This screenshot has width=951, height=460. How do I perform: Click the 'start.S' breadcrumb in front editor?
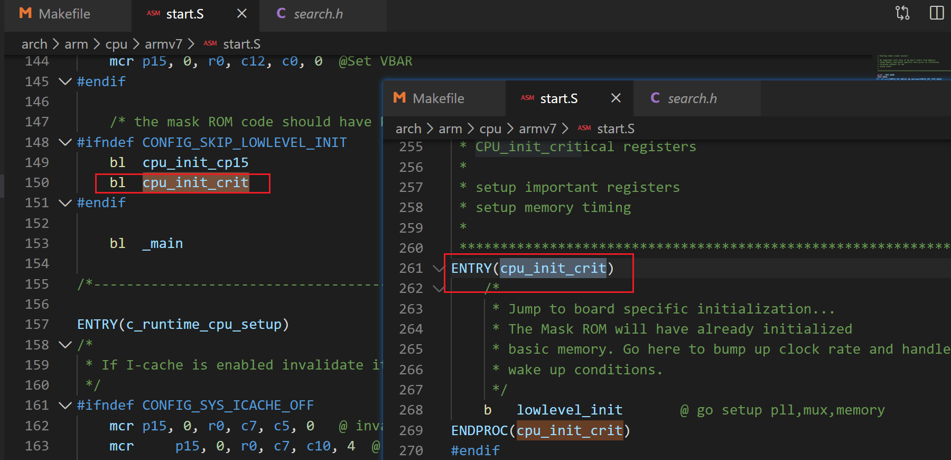coord(616,129)
